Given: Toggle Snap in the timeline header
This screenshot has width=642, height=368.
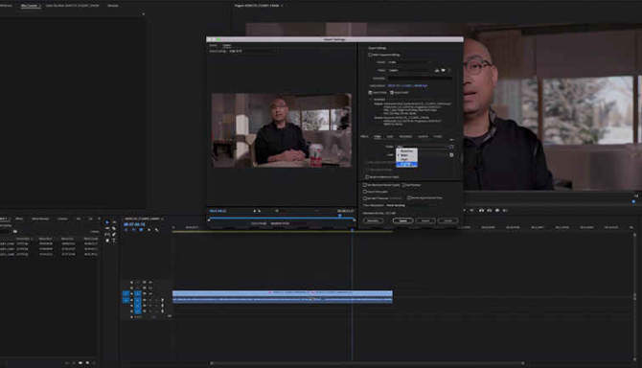Looking at the screenshot, I should [133, 230].
